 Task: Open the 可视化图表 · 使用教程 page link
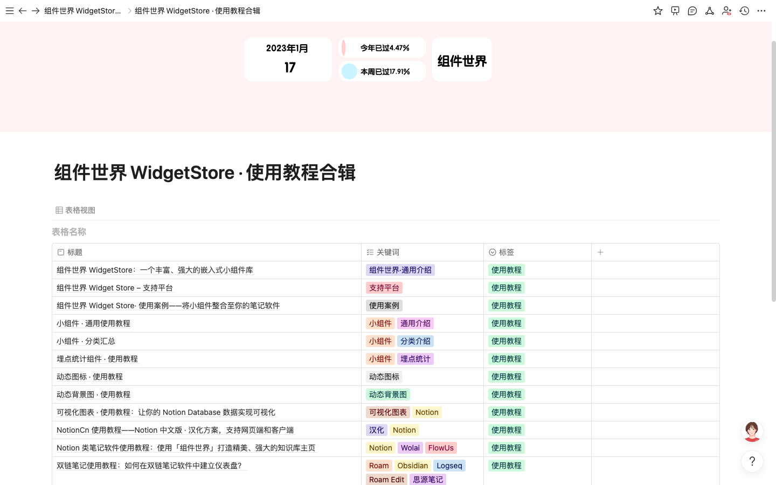[x=165, y=412]
